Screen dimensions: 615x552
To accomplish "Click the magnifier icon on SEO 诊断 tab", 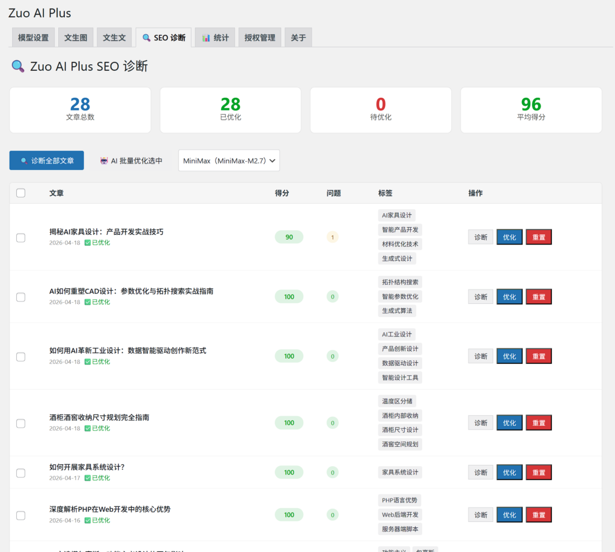I will pos(147,38).
